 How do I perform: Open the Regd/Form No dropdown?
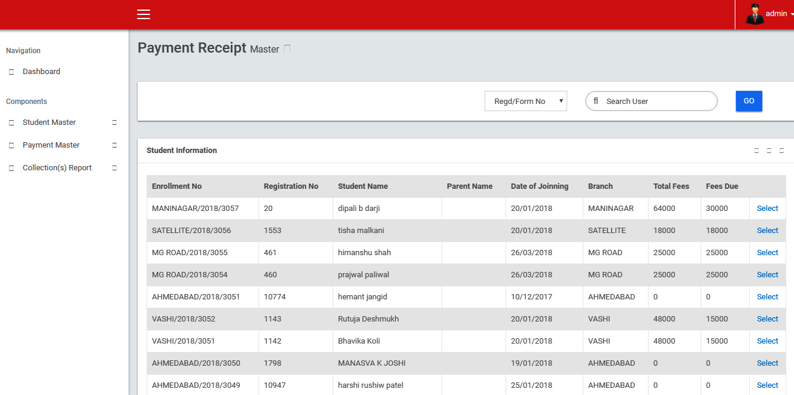point(526,101)
